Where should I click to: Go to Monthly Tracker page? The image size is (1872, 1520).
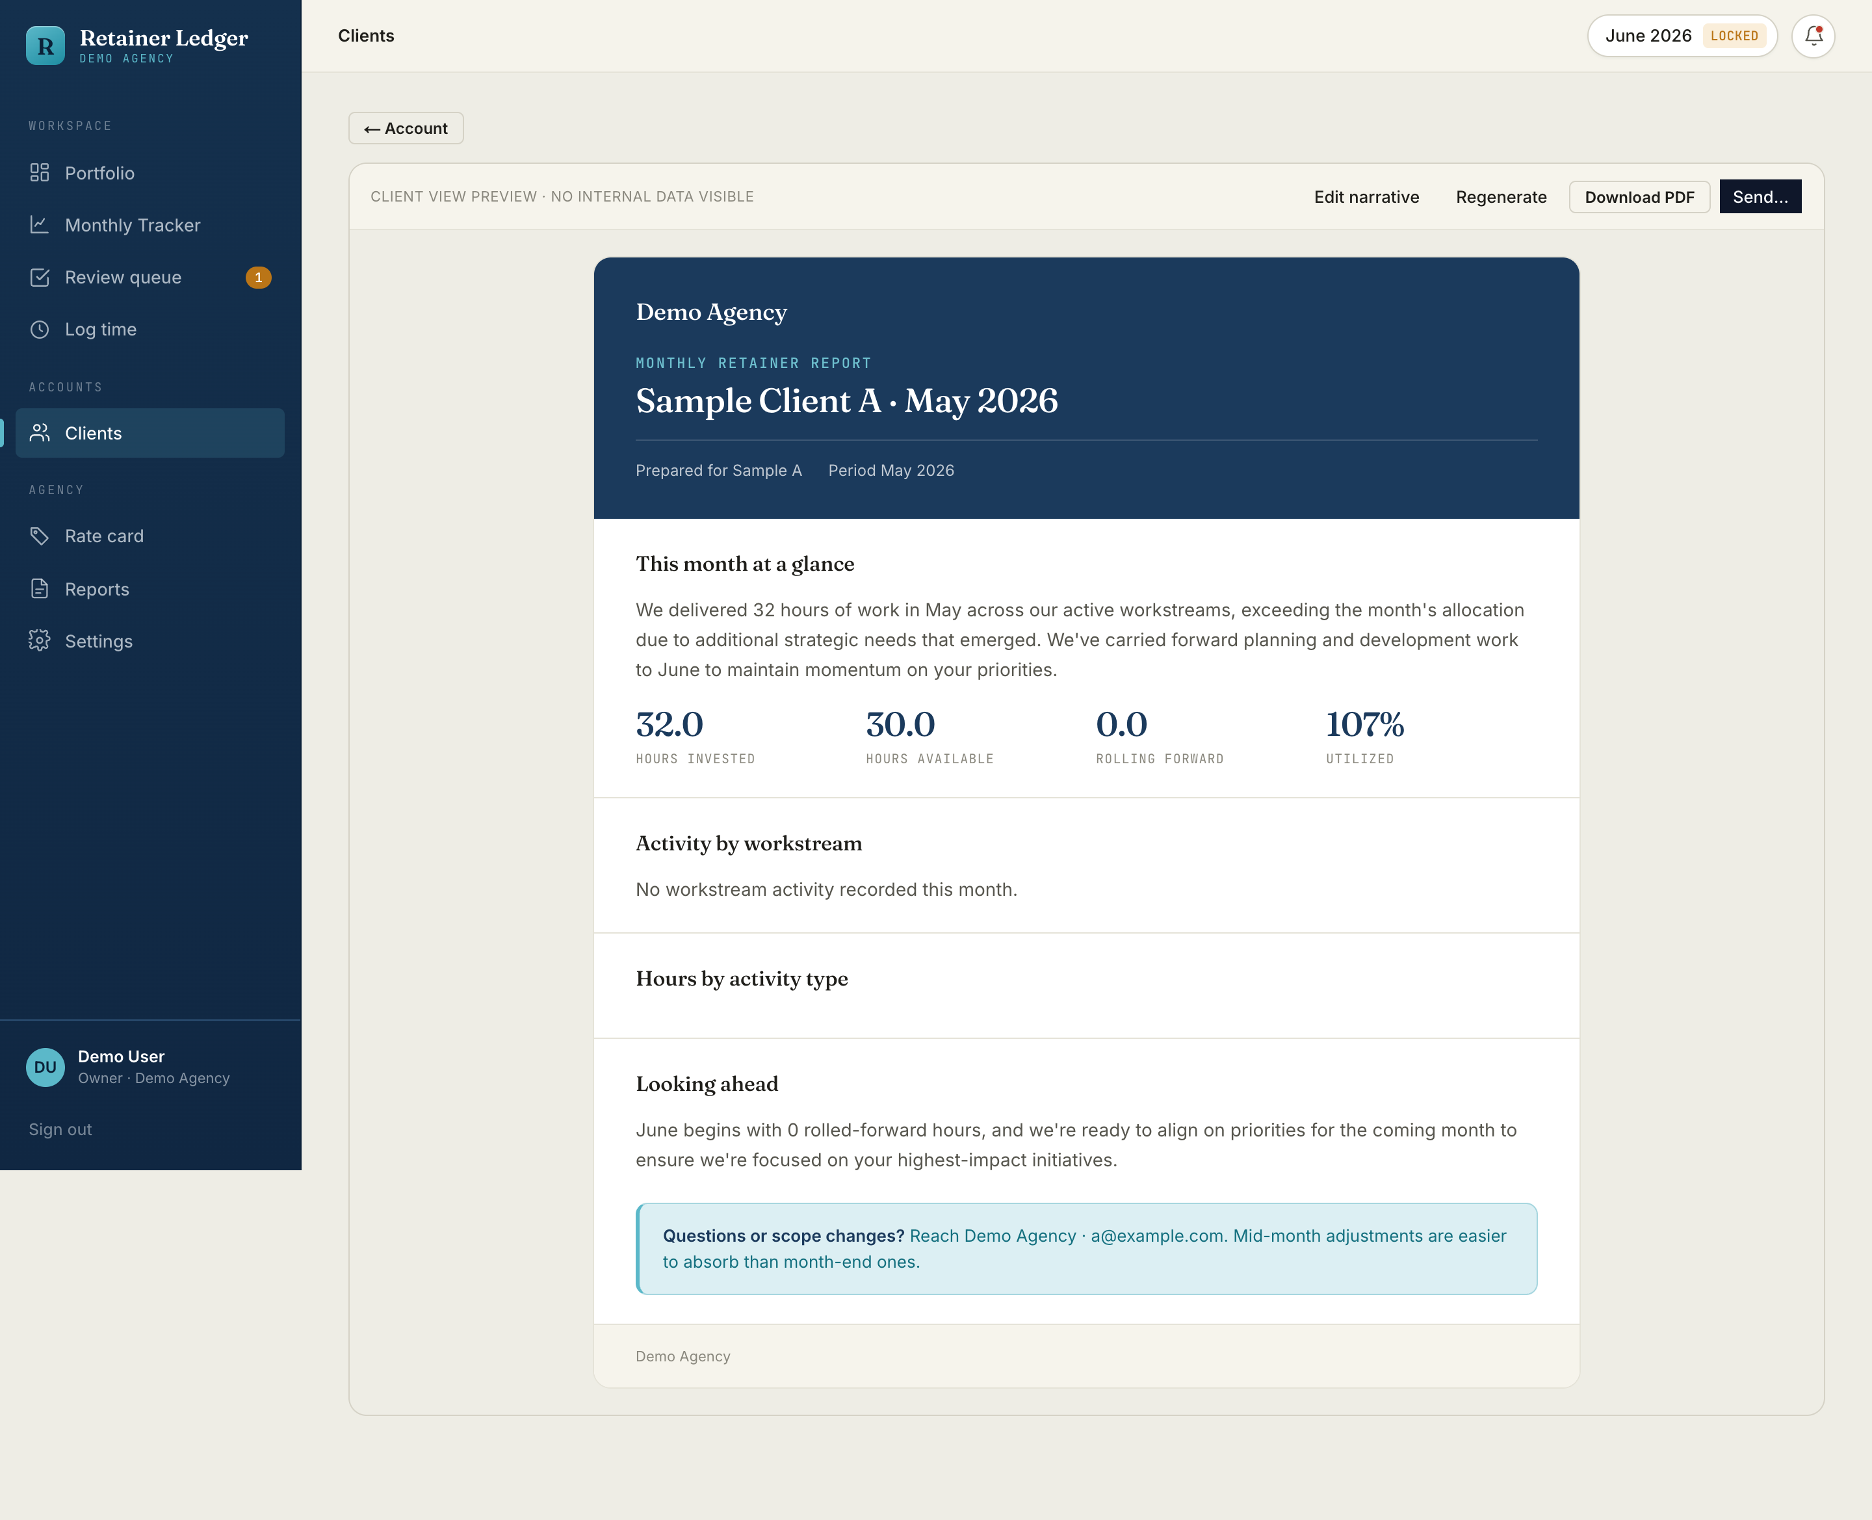point(149,225)
